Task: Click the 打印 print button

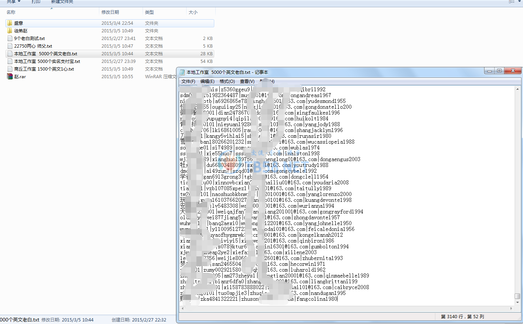Action: (x=36, y=1)
